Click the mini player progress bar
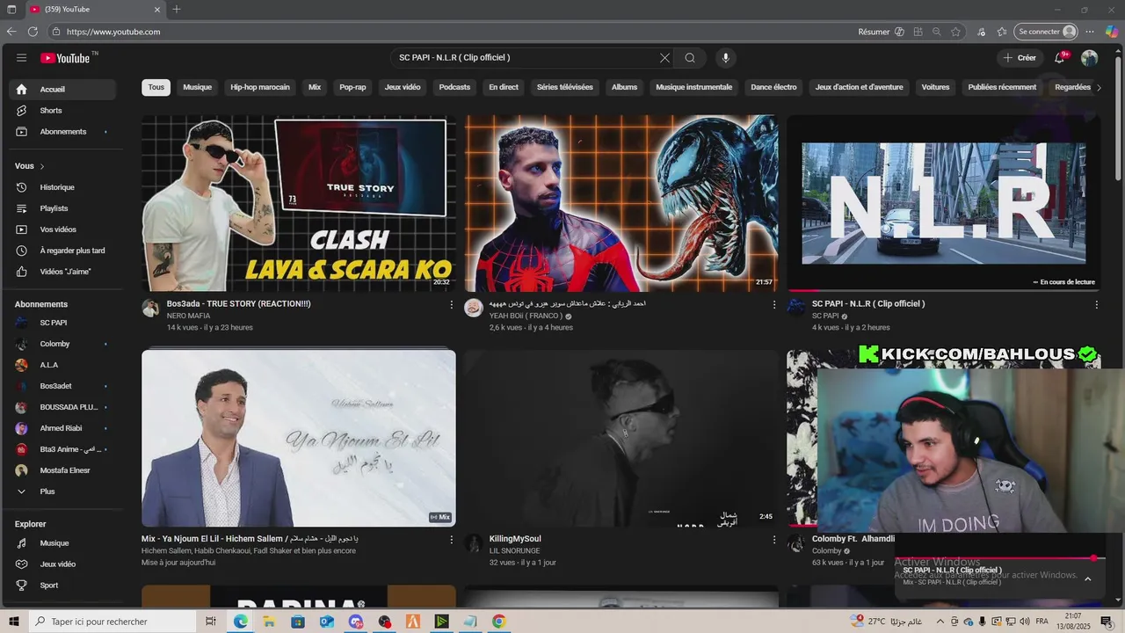The height and width of the screenshot is (633, 1125). (x=1000, y=558)
